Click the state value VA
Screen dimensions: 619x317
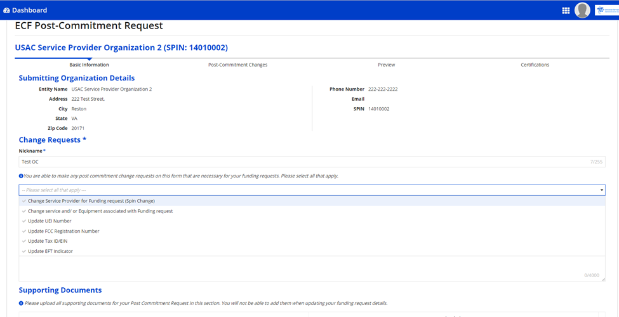[74, 119]
